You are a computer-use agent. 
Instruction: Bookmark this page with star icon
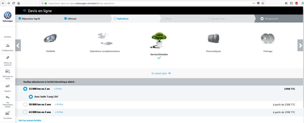tap(263, 3)
